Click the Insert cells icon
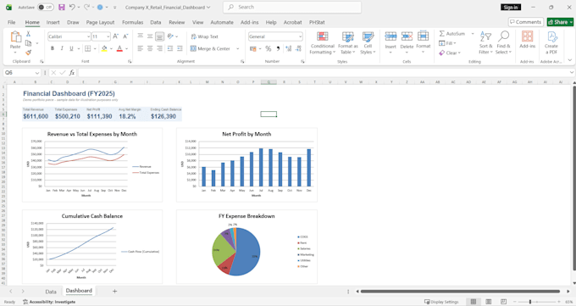576x306 pixels. pos(390,36)
